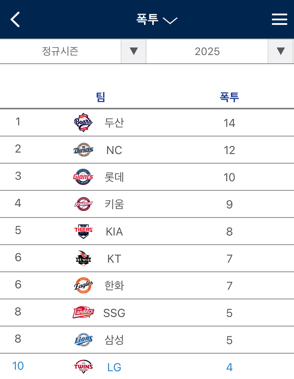Open the 두산 team name link
This screenshot has width=294, height=379.
[114, 123]
